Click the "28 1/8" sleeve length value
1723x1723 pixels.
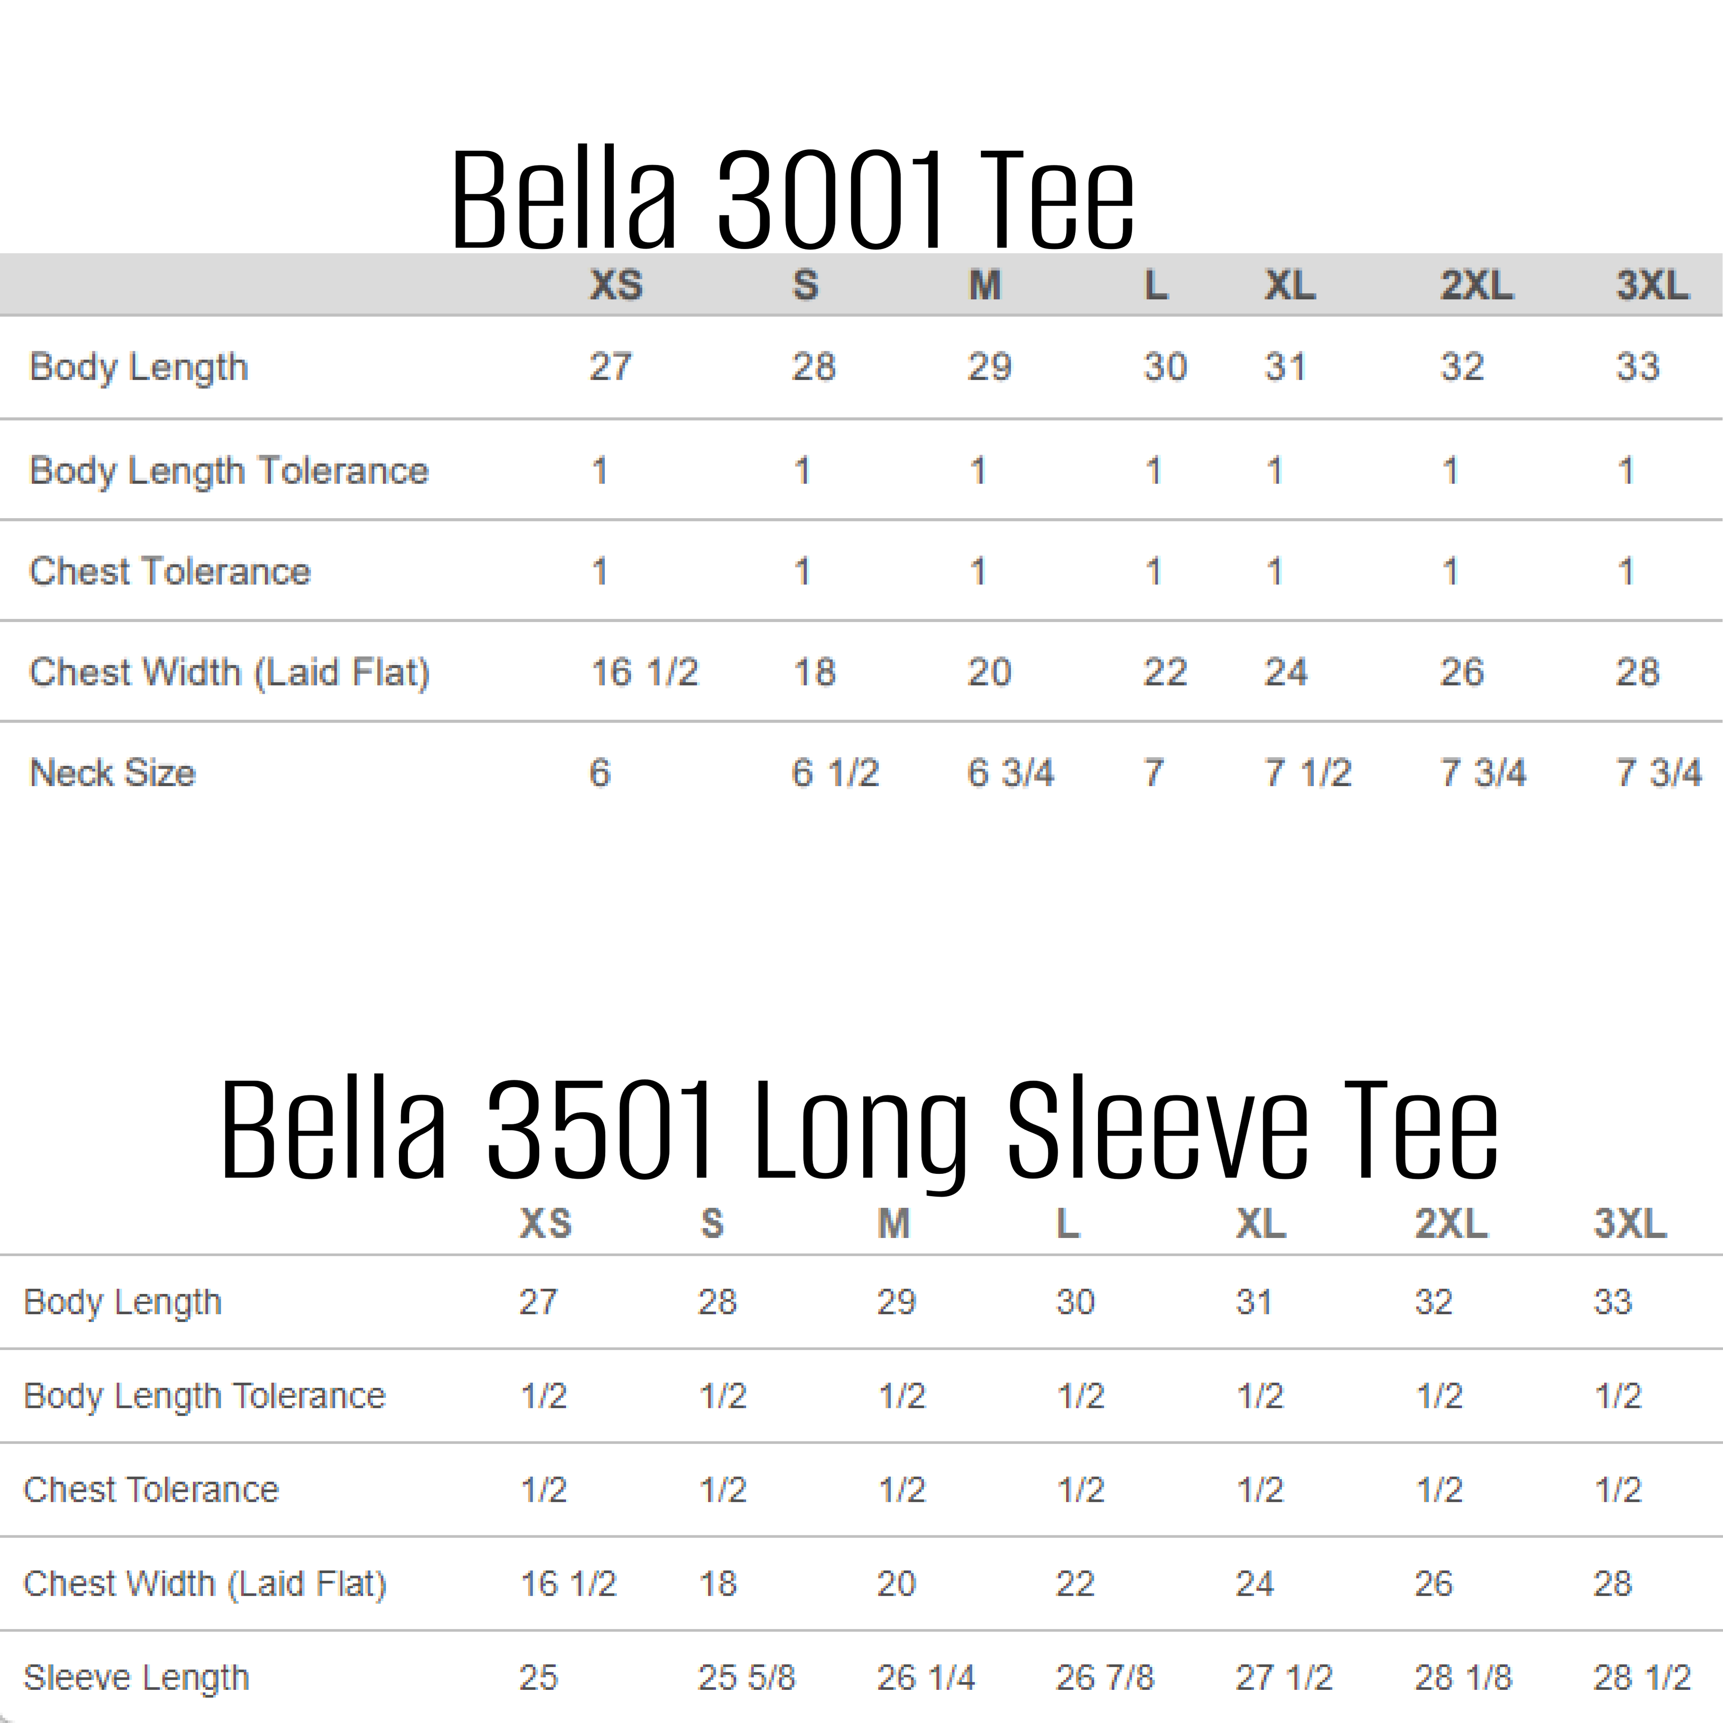pos(1463,1678)
